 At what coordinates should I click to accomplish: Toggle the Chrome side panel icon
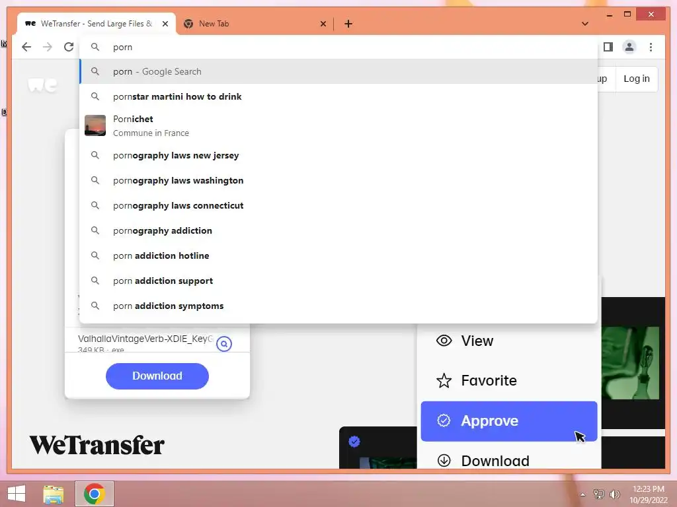tap(608, 47)
